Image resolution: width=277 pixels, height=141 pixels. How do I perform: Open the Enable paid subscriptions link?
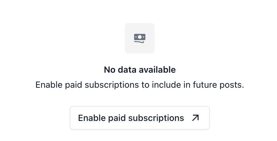[139, 118]
